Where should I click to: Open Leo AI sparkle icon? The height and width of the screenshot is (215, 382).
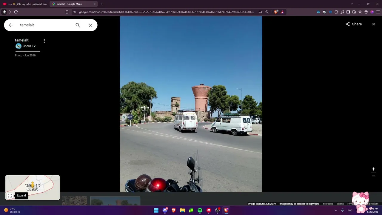click(x=360, y=12)
